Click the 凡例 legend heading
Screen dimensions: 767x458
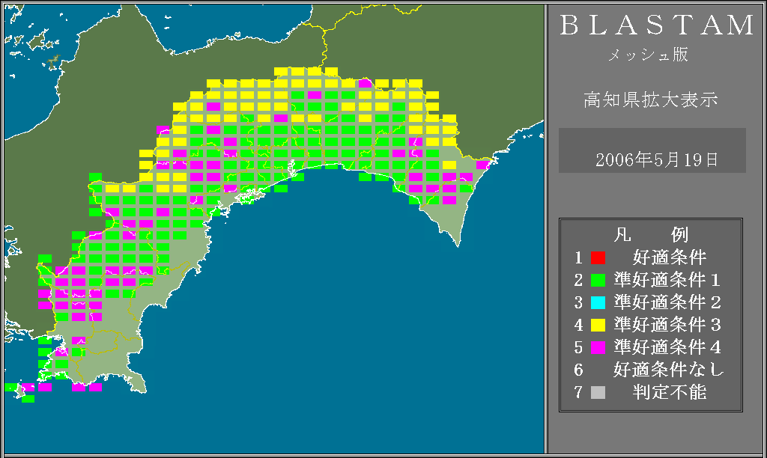tap(651, 235)
